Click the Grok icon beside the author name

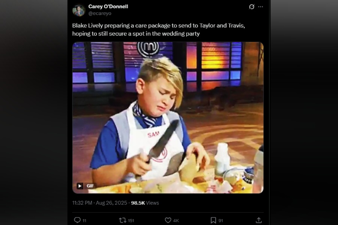click(252, 7)
